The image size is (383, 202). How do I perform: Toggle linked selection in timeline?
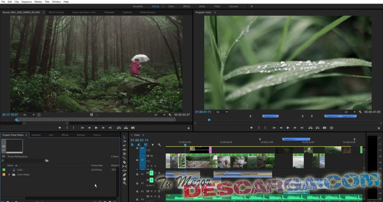145,145
